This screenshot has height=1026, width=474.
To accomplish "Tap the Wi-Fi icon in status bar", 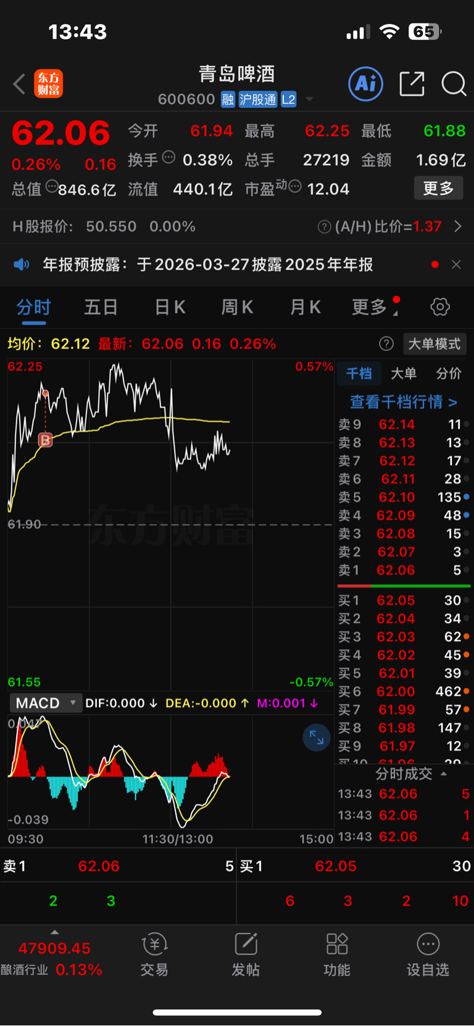I will point(389,31).
